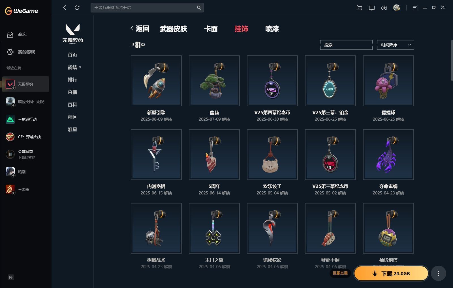Viewport: 453px width, 288px height.
Task: Open the messages icon in title bar
Action: 372,8
